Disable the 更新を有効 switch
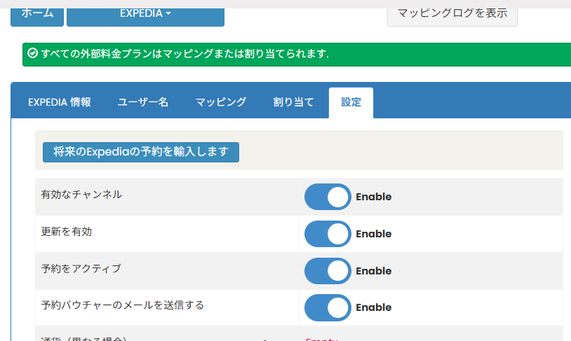Image resolution: width=571 pixels, height=341 pixels. (x=328, y=234)
